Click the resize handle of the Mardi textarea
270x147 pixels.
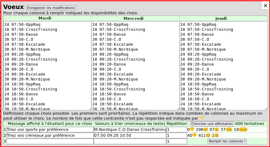[x=90, y=109]
